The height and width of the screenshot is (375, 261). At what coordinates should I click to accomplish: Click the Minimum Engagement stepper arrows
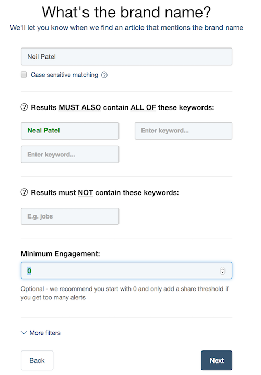click(223, 271)
